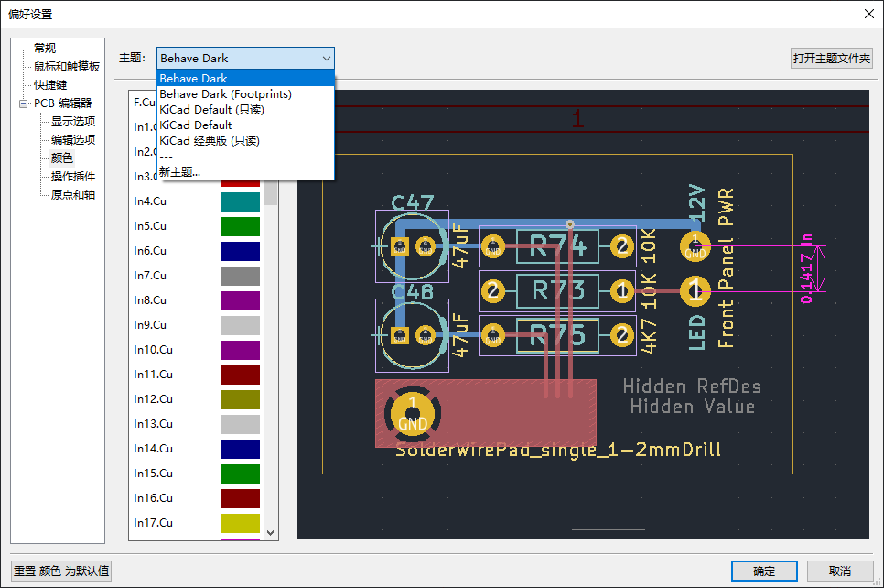Click R74 resistor in preview
884x588 pixels.
pyautogui.click(x=557, y=246)
